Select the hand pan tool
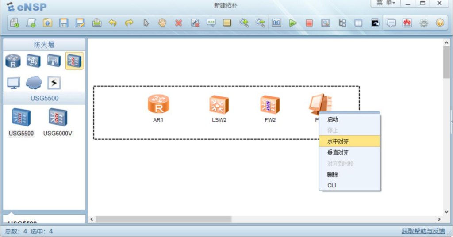 point(162,23)
